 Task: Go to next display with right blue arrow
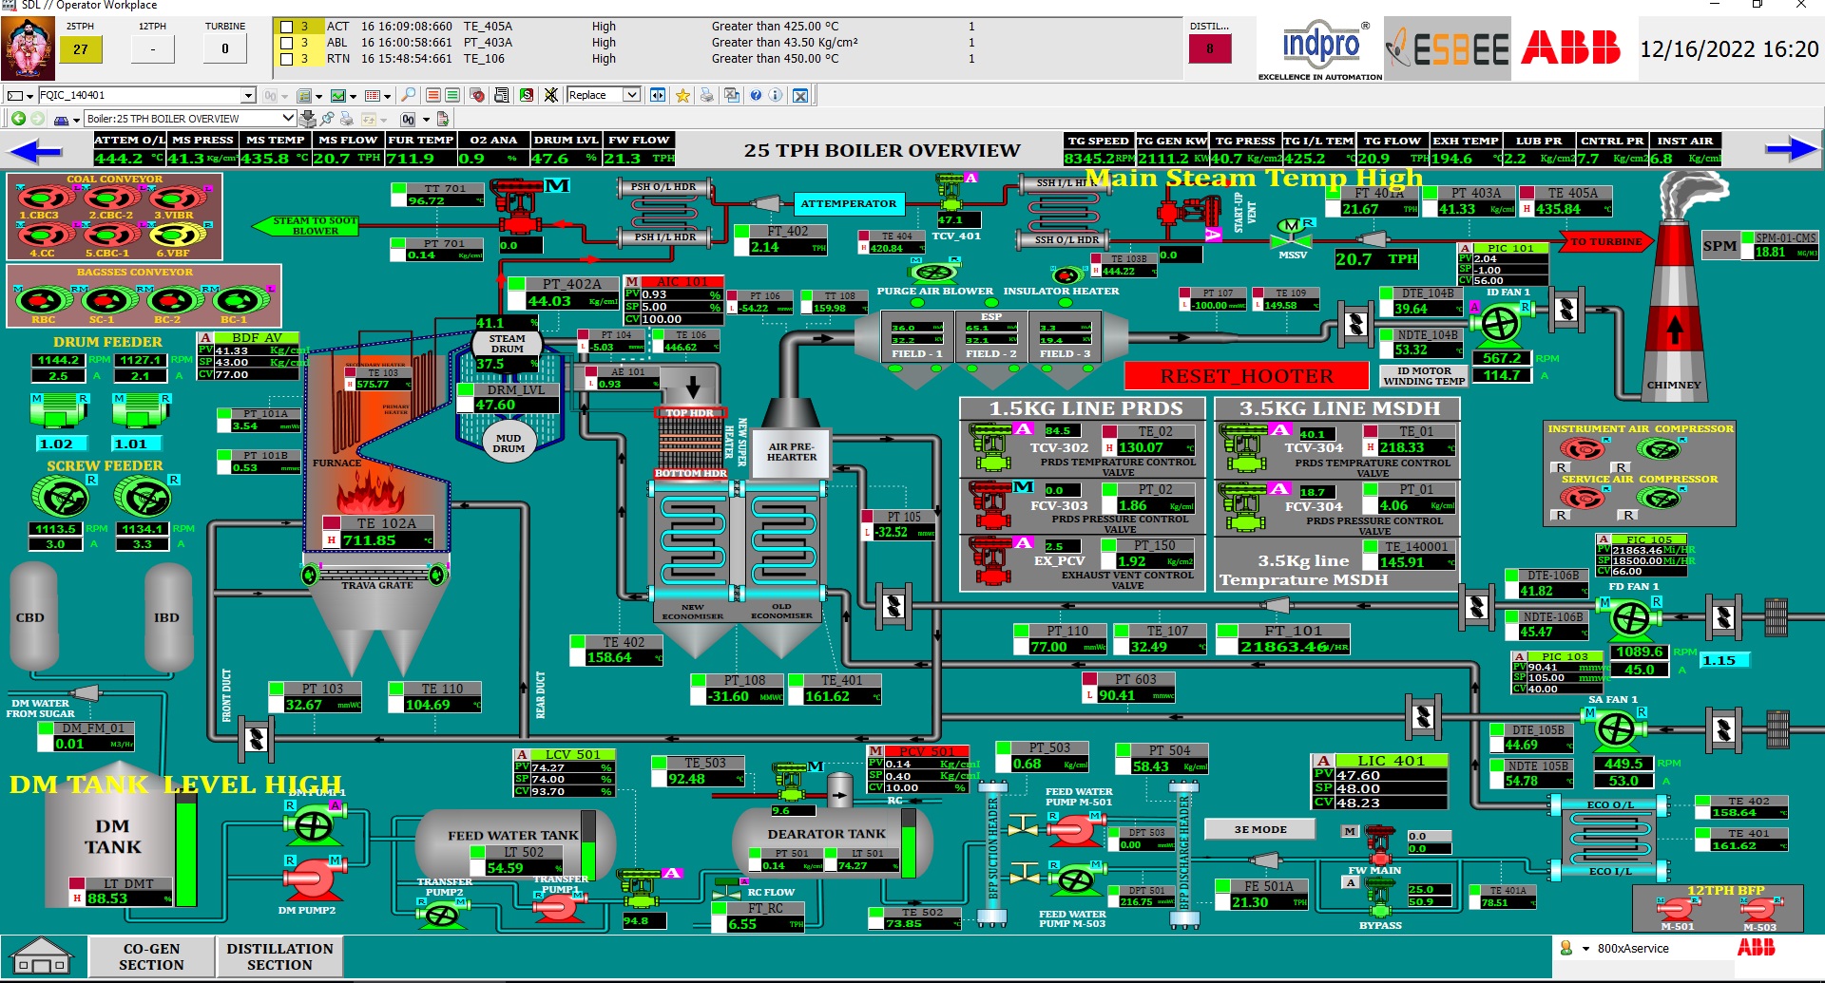pyautogui.click(x=1791, y=148)
